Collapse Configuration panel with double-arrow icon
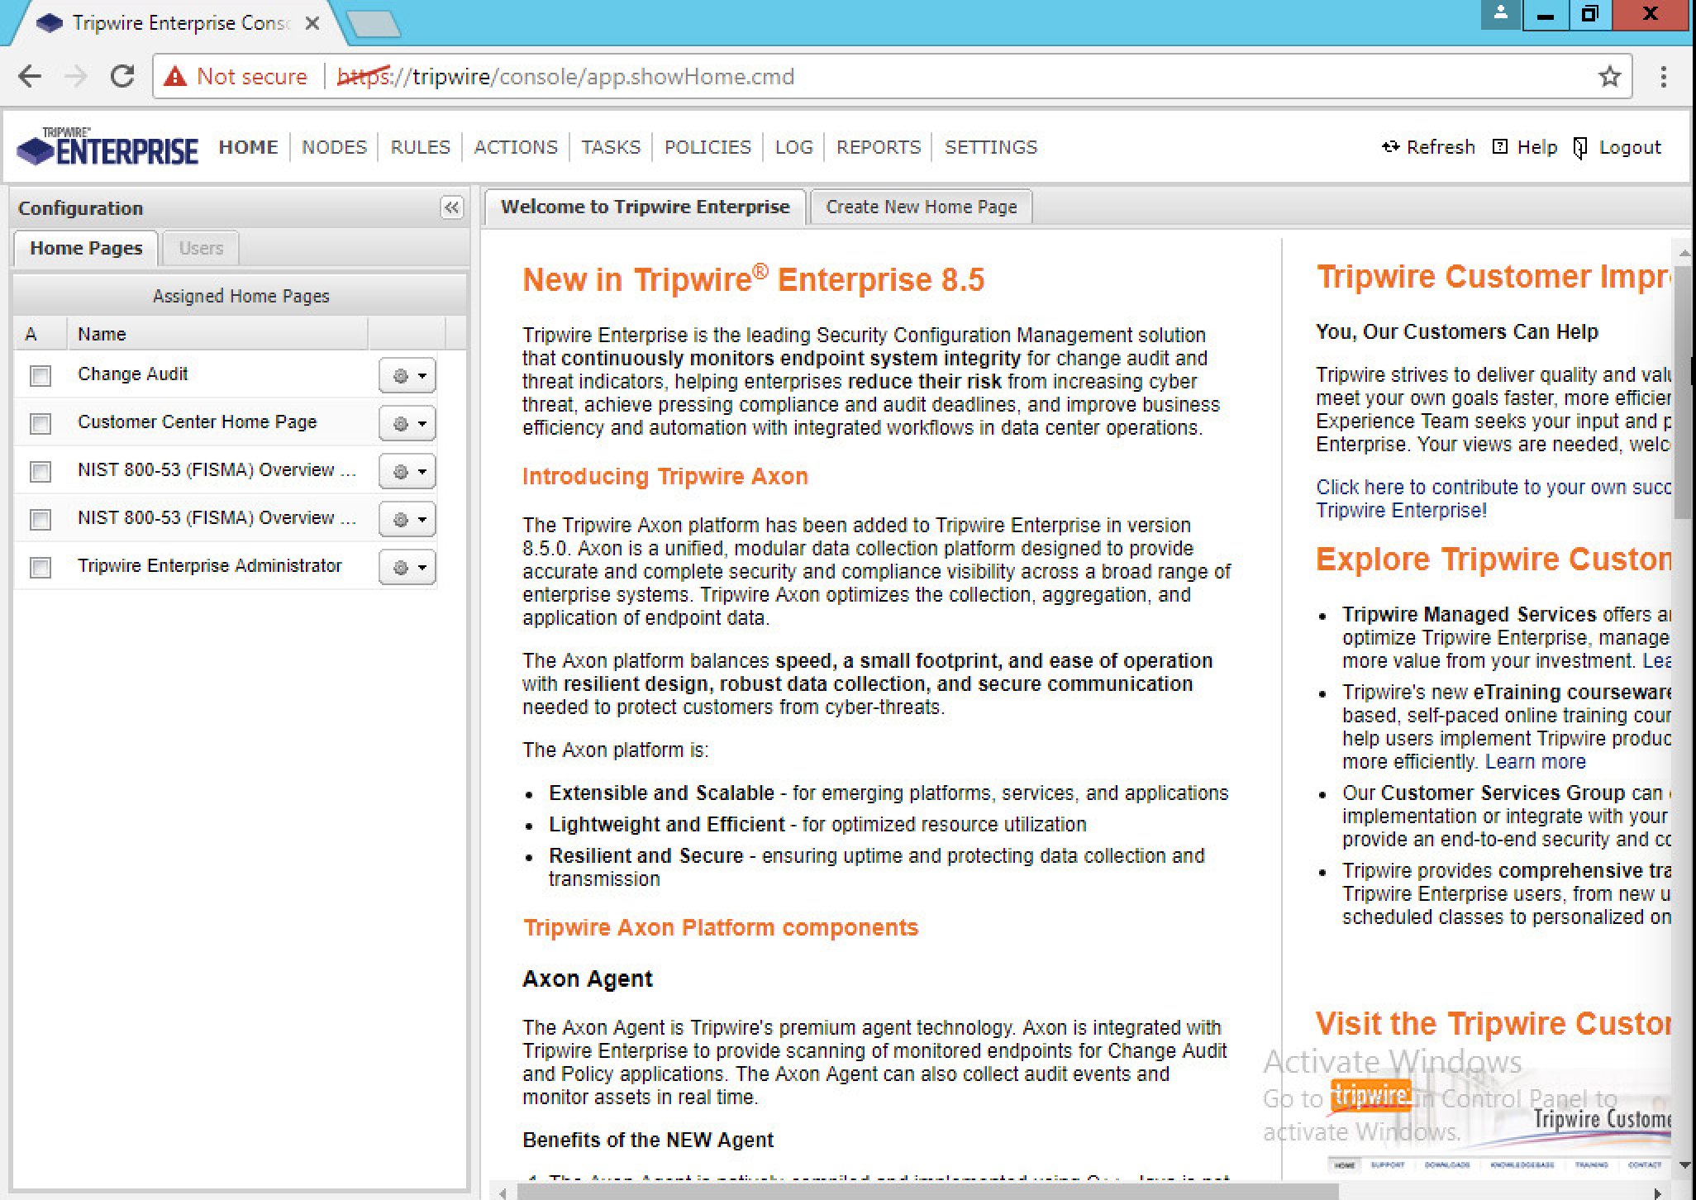 451,207
